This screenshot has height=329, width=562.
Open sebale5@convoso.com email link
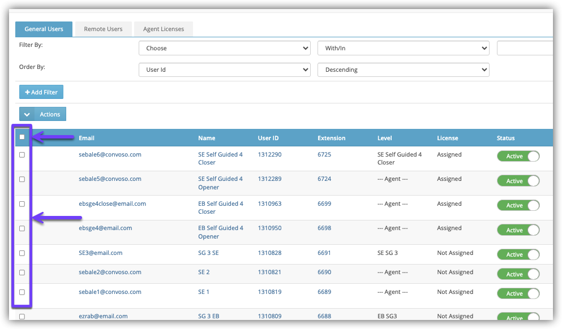point(110,179)
